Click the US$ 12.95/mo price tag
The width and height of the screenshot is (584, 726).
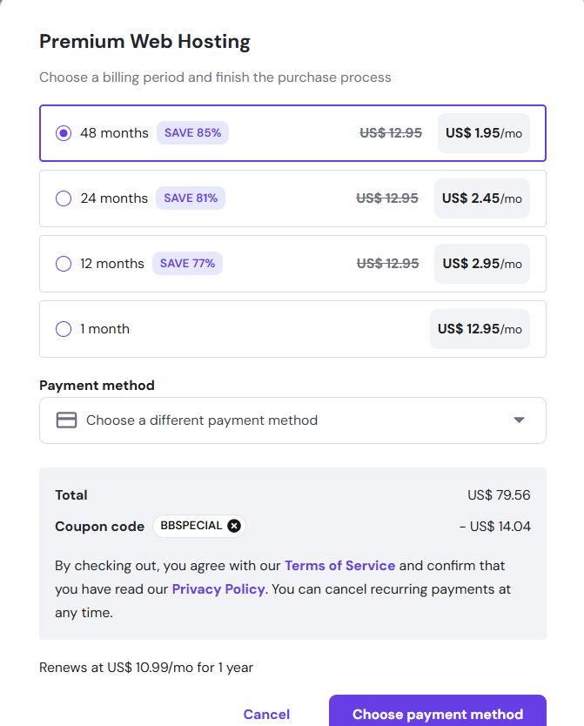(x=480, y=329)
